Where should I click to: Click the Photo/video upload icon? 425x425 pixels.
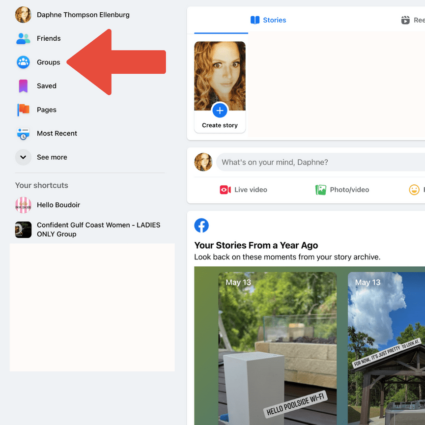(321, 190)
